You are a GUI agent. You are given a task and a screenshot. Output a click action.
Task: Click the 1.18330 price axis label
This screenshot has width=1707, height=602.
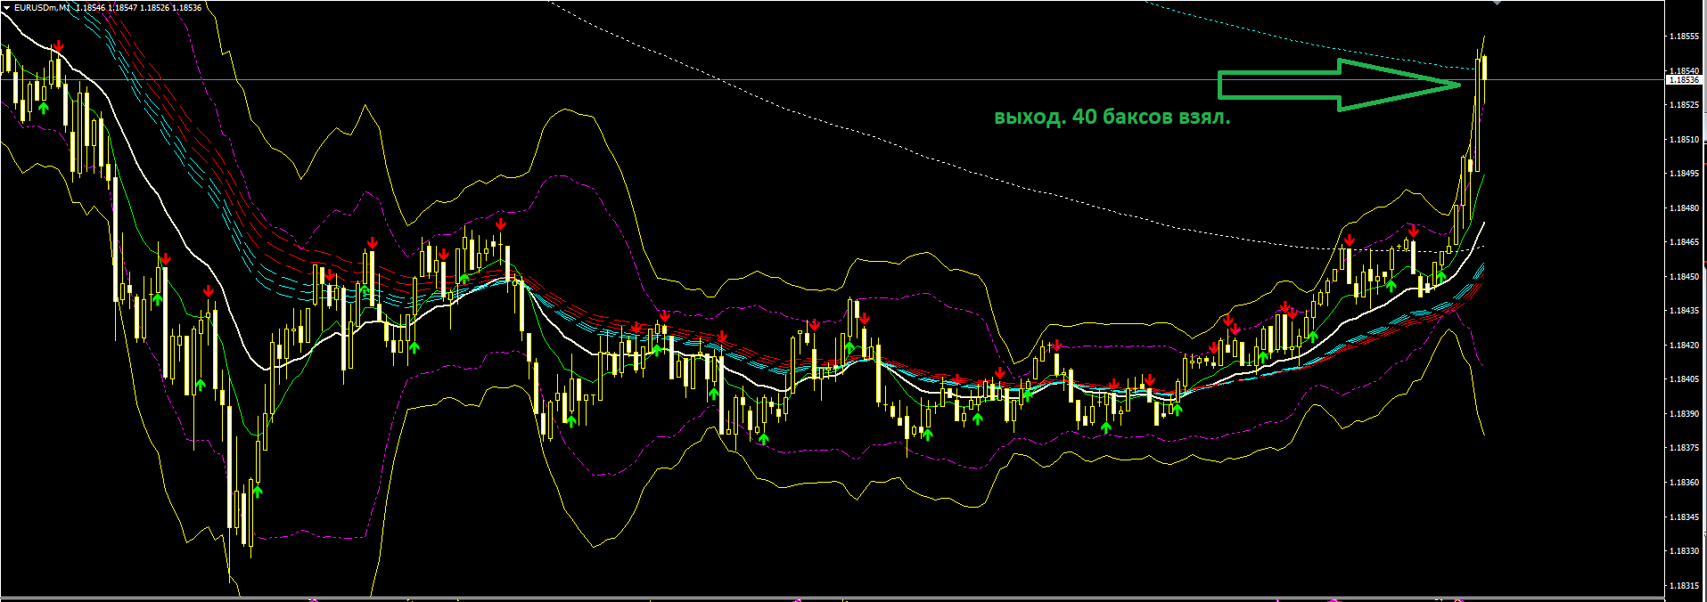(x=1684, y=551)
